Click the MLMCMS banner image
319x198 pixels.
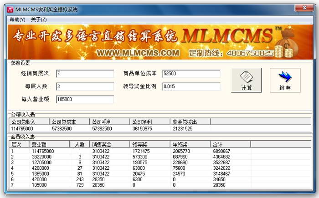[160, 42]
